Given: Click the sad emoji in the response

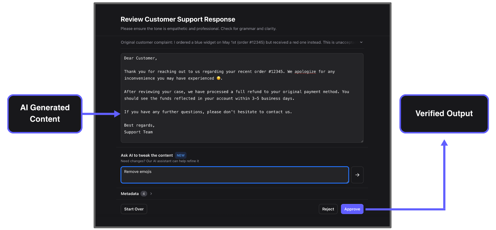Looking at the screenshot, I should click(x=218, y=78).
